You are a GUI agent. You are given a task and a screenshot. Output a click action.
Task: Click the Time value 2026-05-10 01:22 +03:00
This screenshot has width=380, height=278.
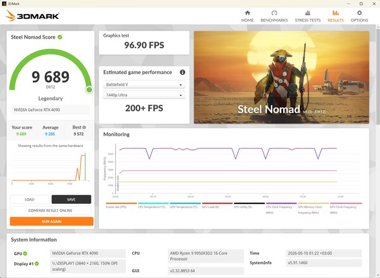pyautogui.click(x=324, y=253)
